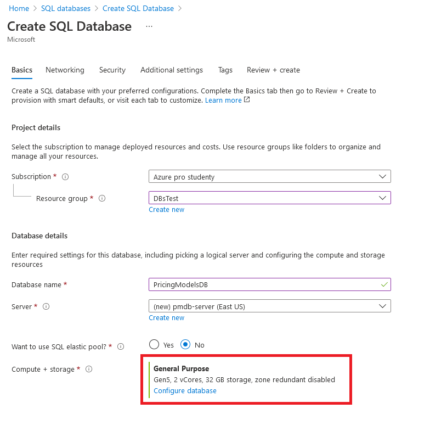The image size is (447, 425).
Task: Click Create new under Server
Action: [x=166, y=318]
